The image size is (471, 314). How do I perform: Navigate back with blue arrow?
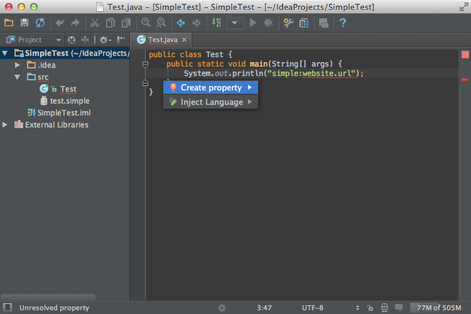(180, 23)
